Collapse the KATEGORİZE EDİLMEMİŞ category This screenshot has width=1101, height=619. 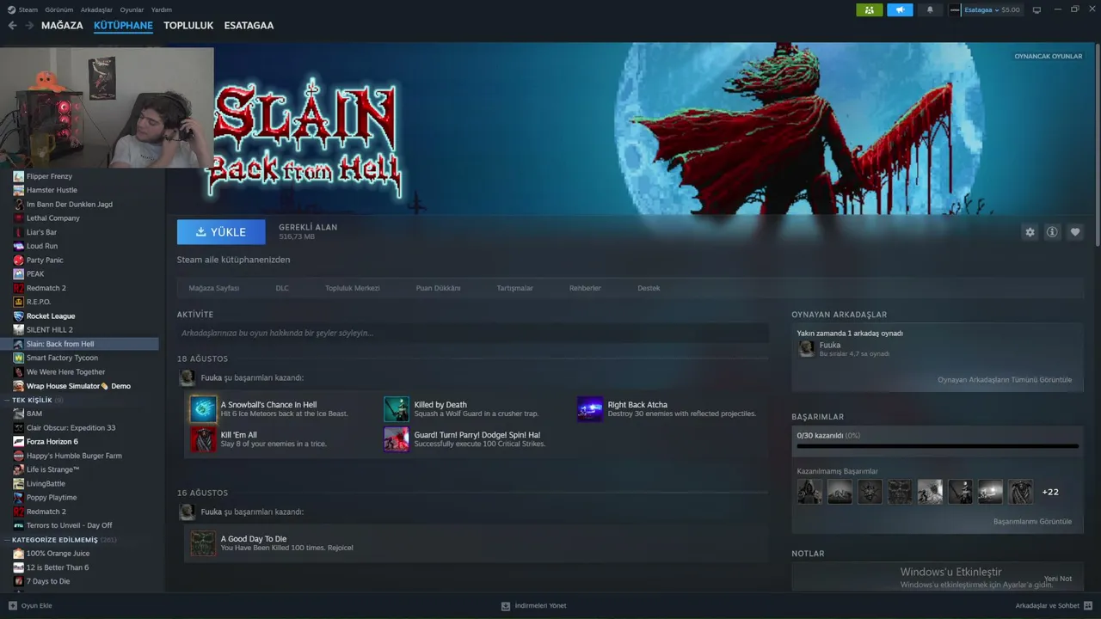click(x=7, y=540)
